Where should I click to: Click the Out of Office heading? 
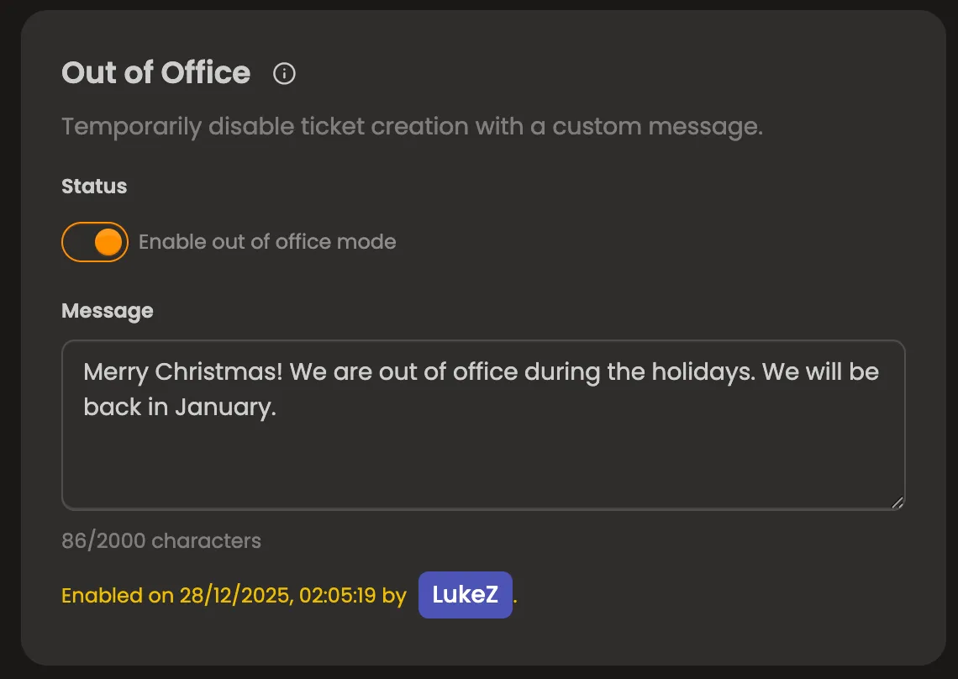click(x=155, y=74)
